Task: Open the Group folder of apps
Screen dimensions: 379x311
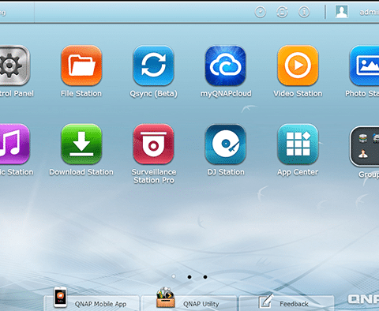Action: point(364,146)
